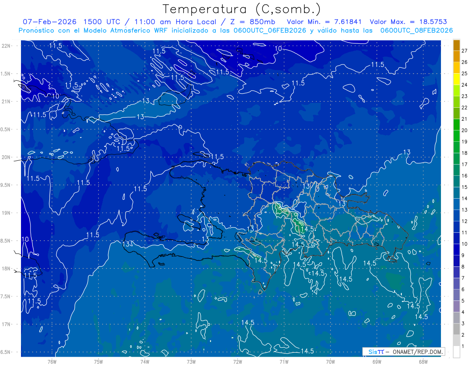Select the "0600UTC_08FEB2026" valid-until time

(416, 30)
